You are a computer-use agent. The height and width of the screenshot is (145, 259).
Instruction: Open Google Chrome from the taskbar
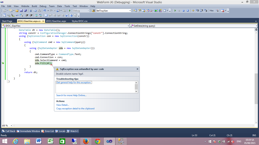pos(98,141)
